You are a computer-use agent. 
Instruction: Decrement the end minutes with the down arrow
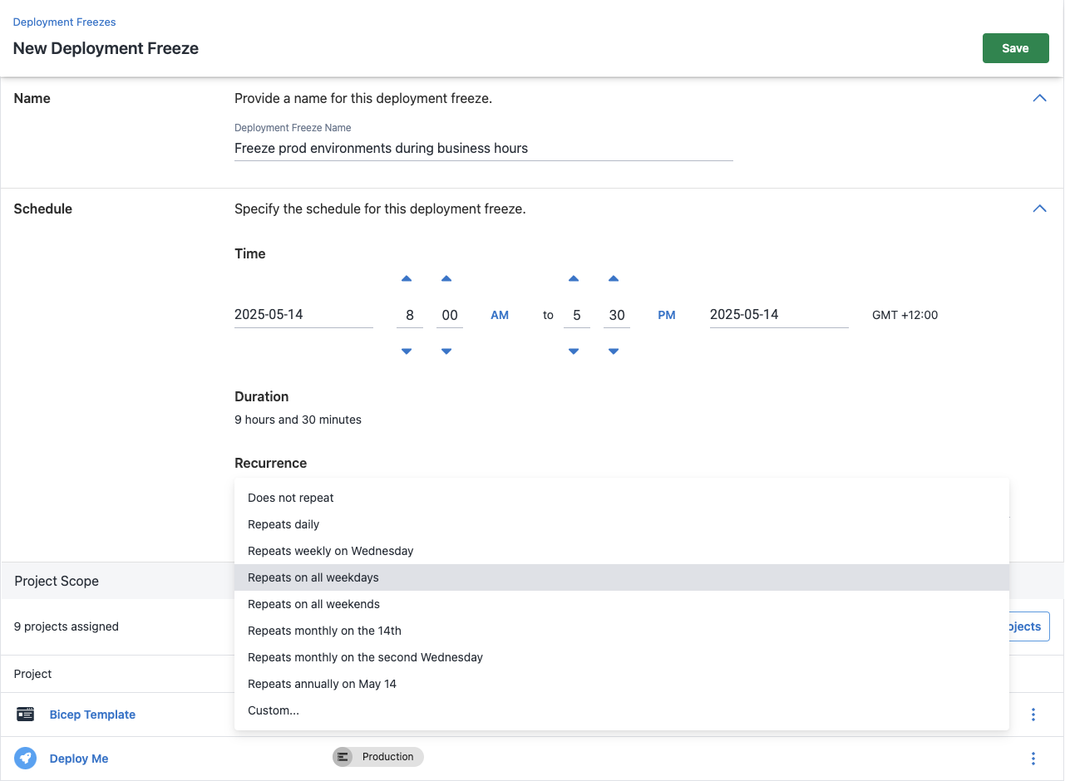[614, 351]
